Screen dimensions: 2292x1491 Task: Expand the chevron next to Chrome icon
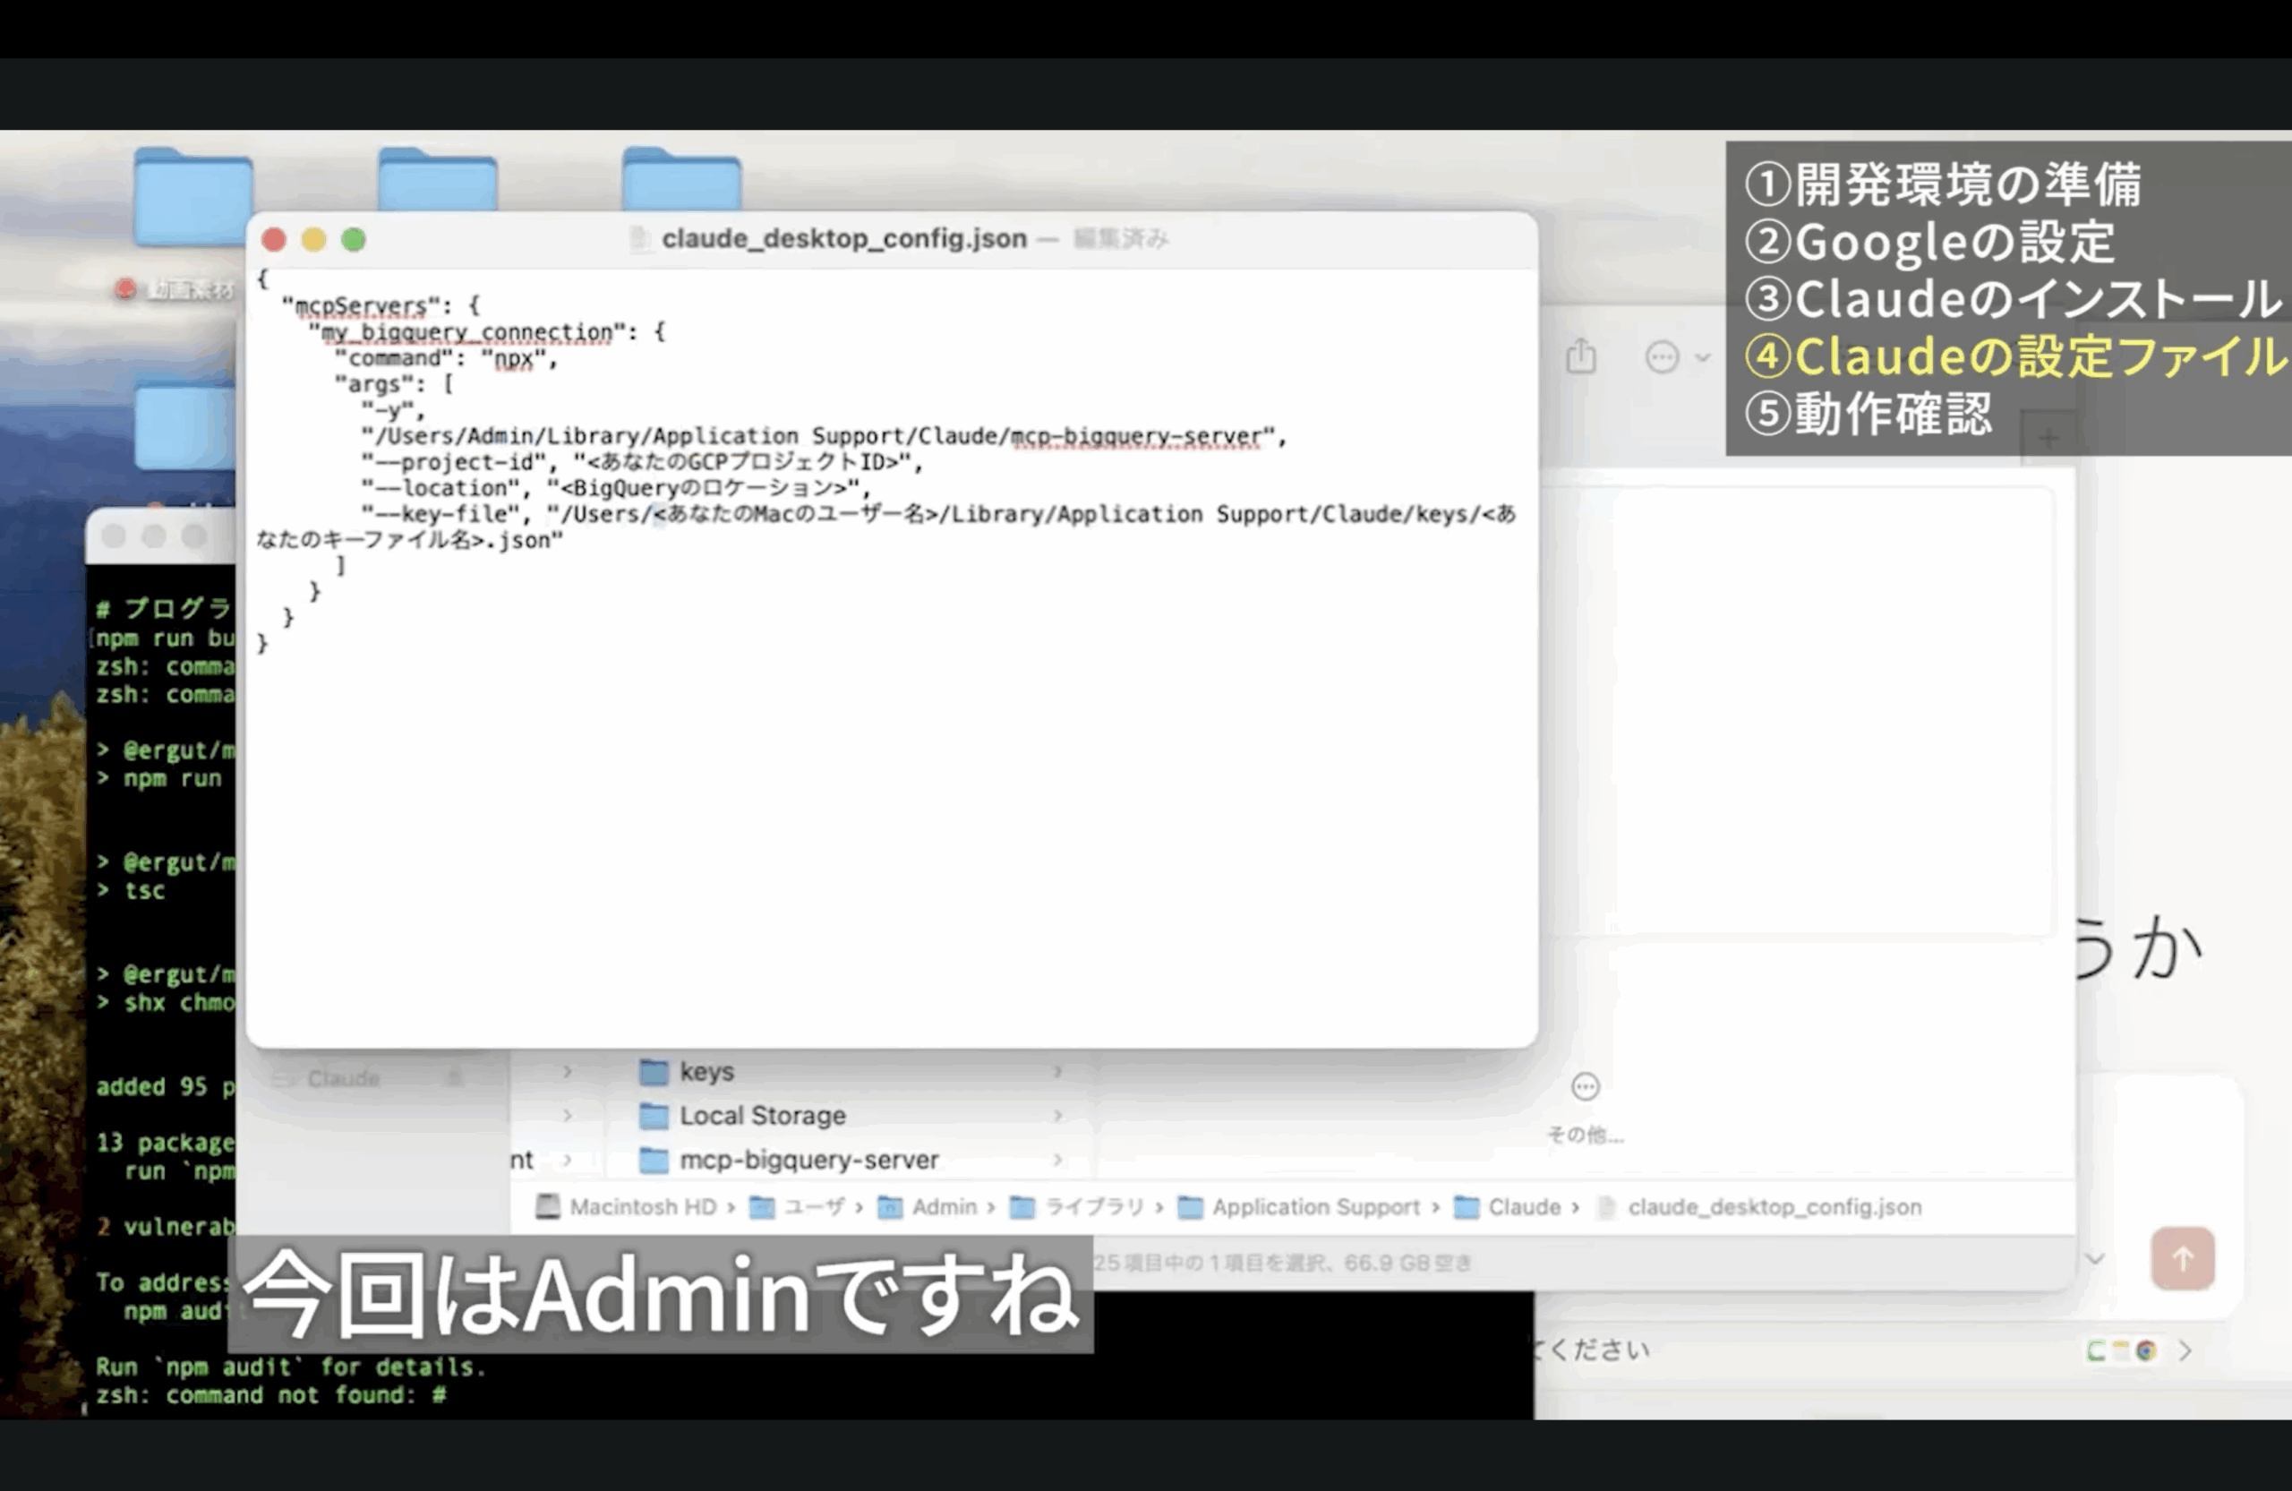[2185, 1351]
